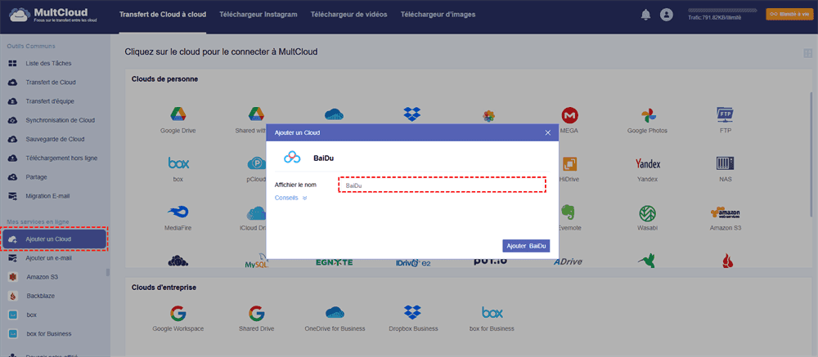Image resolution: width=818 pixels, height=357 pixels.
Task: Open the user account avatar
Action: (667, 15)
